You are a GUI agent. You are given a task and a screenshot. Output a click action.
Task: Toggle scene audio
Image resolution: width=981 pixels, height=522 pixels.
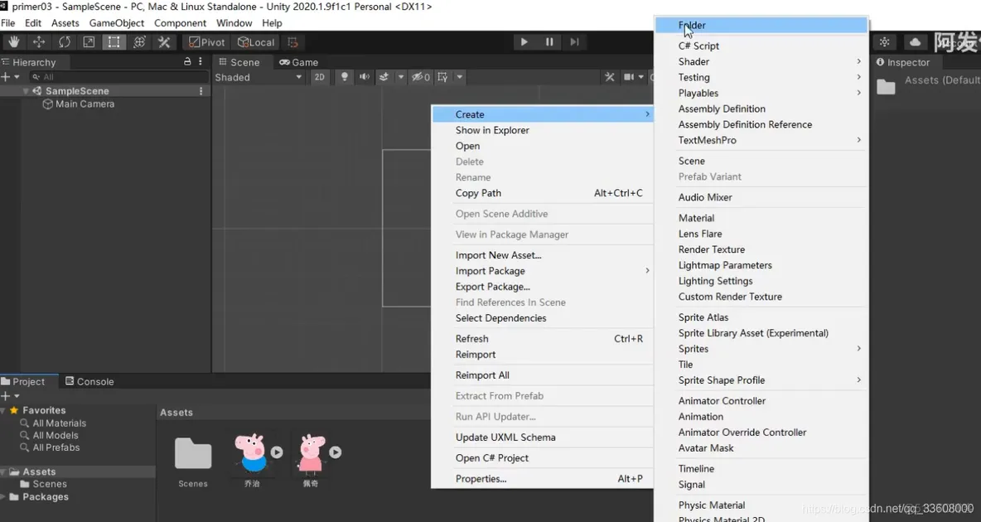coord(364,77)
